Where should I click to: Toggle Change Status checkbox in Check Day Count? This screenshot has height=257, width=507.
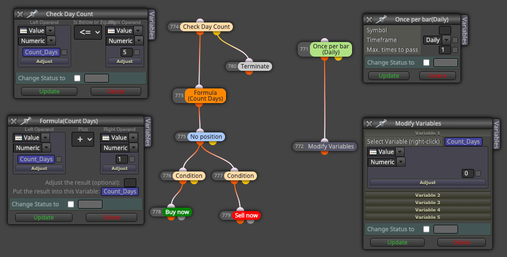(x=77, y=78)
